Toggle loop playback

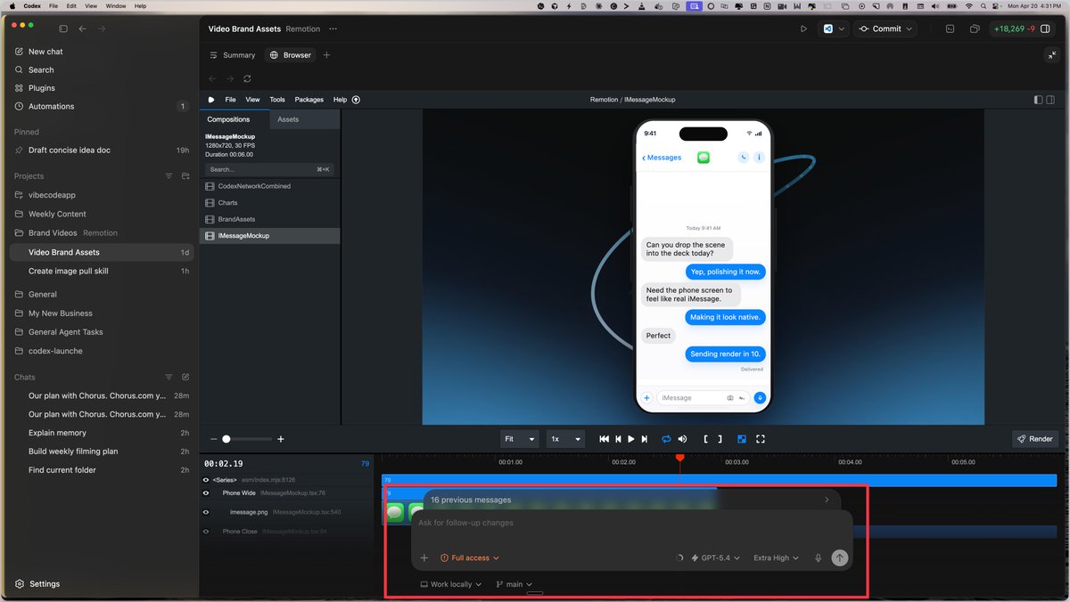pos(666,439)
